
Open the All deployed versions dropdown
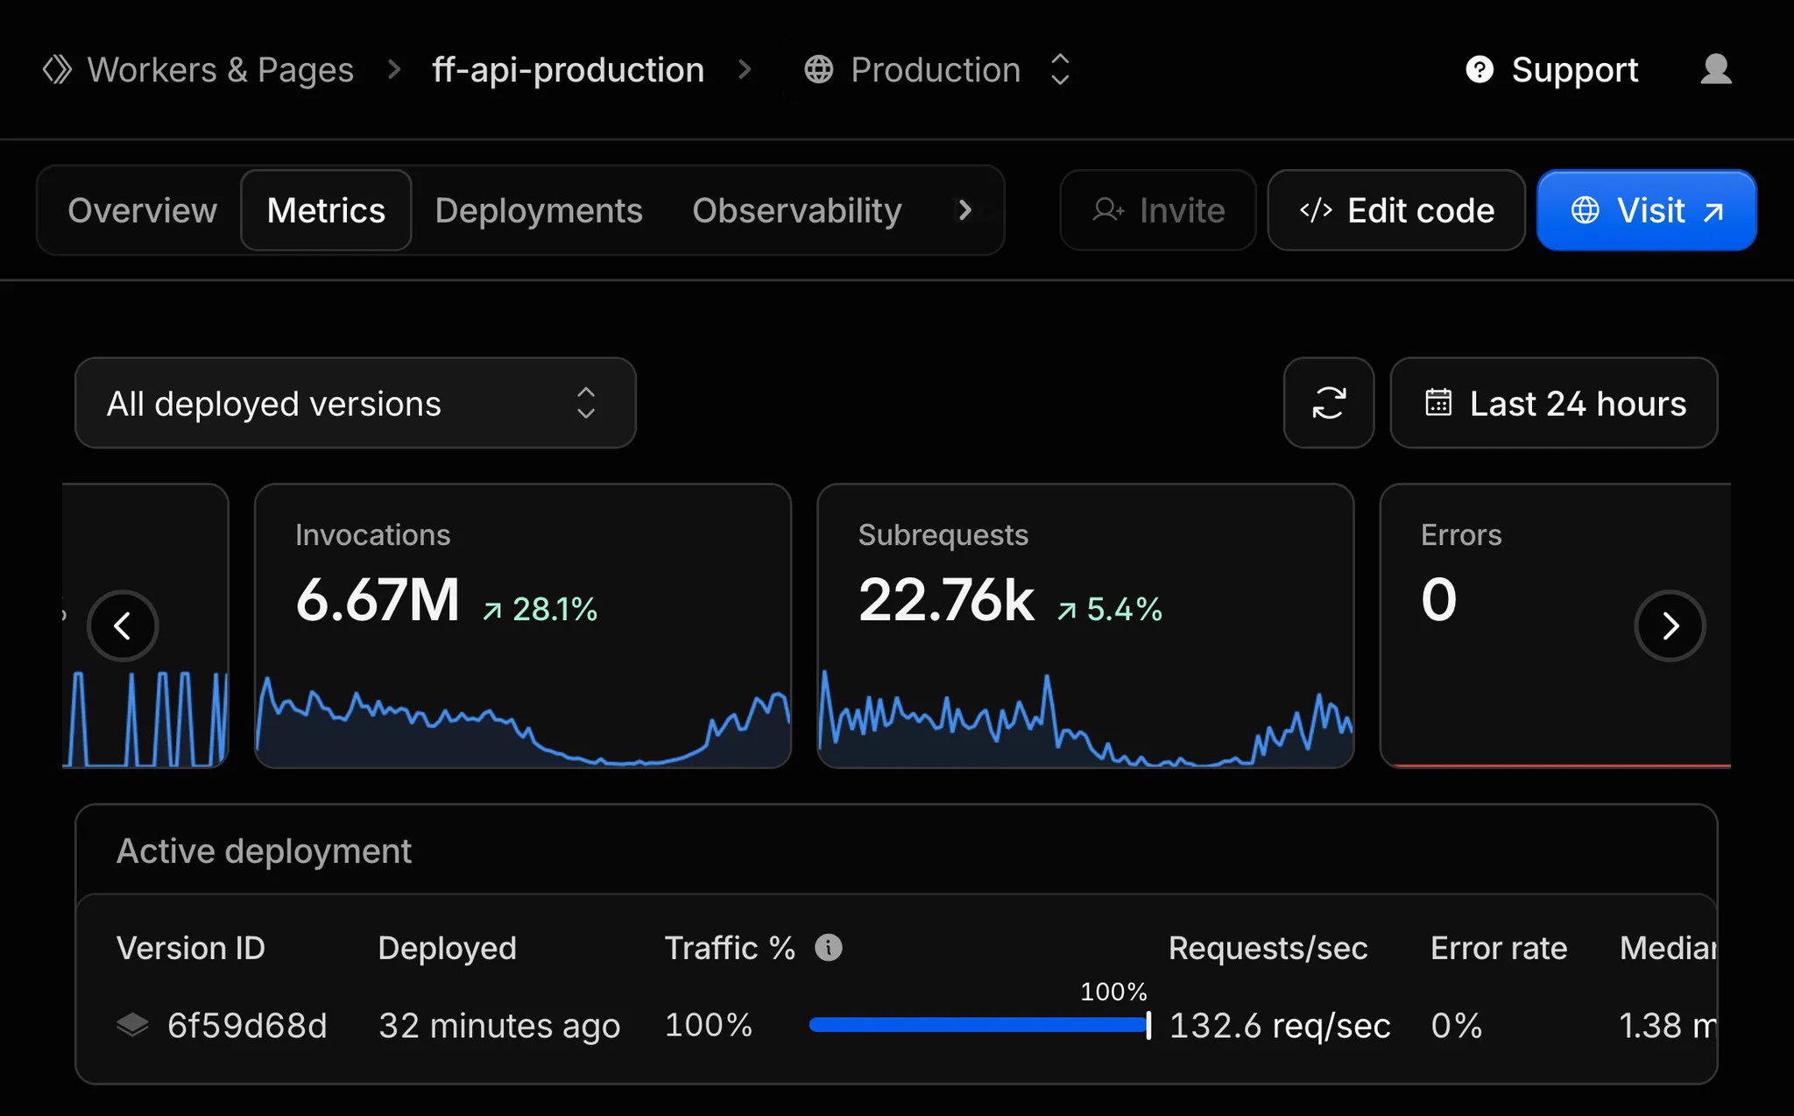click(355, 403)
